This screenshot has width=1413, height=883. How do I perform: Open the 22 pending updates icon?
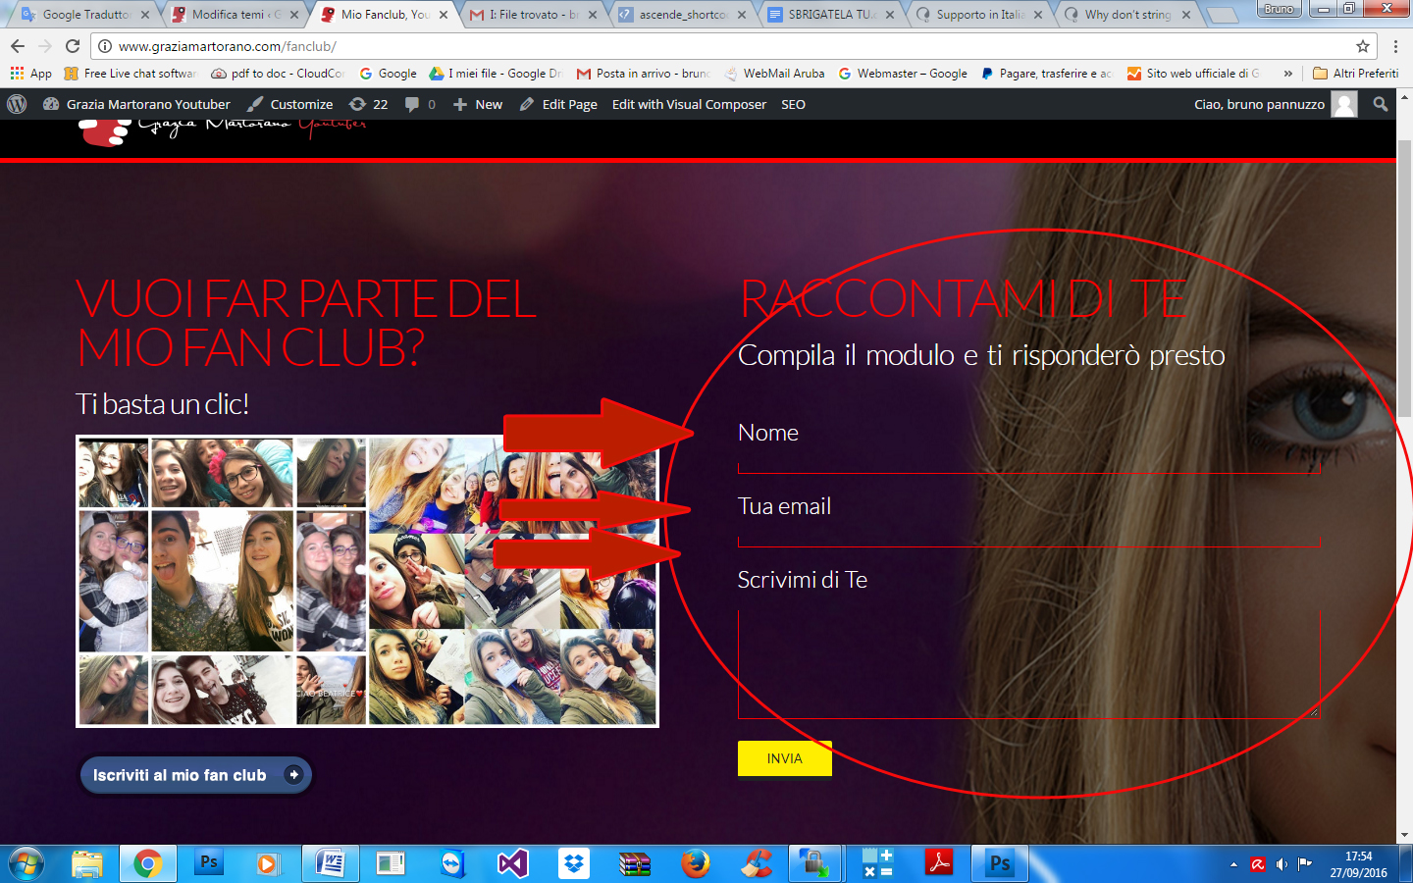[369, 104]
